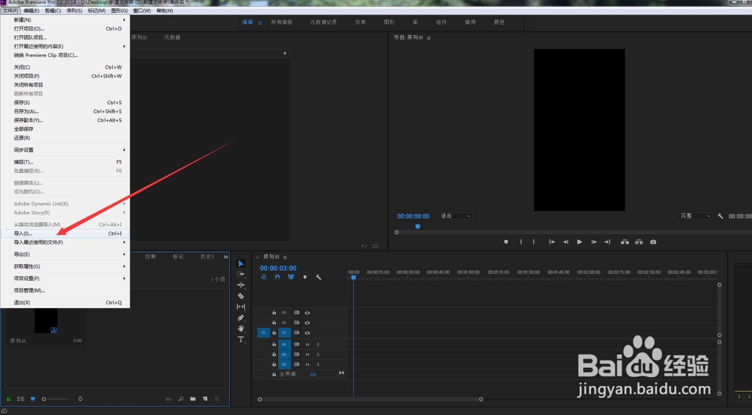Viewport: 752px width, 415px height.
Task: Switch to 颜色 workspace tab
Action: coord(499,22)
